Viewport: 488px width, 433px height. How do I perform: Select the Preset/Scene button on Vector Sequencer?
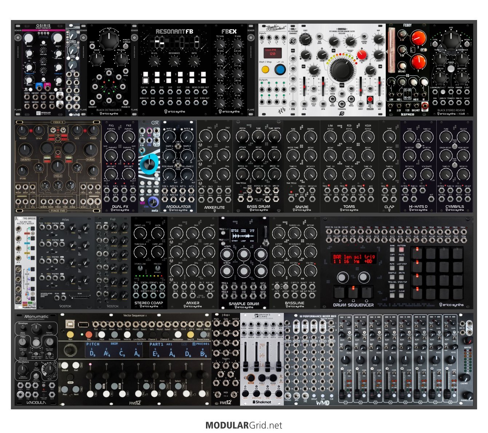click(x=203, y=334)
